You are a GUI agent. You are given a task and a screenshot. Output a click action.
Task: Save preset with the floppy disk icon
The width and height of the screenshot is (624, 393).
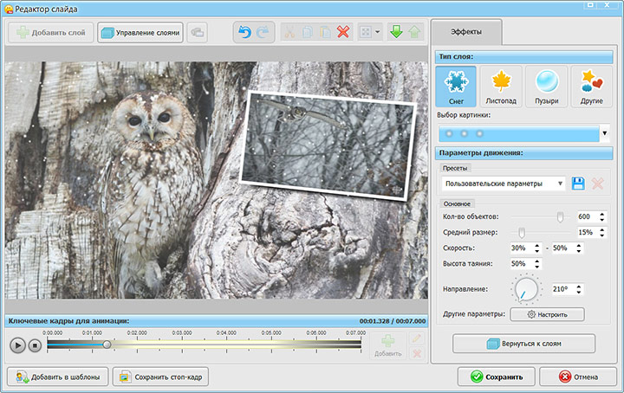pos(578,184)
